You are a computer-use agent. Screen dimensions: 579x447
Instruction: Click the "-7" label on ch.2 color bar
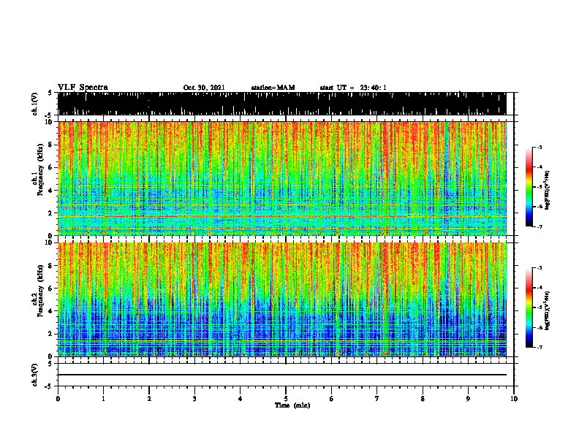(540, 347)
